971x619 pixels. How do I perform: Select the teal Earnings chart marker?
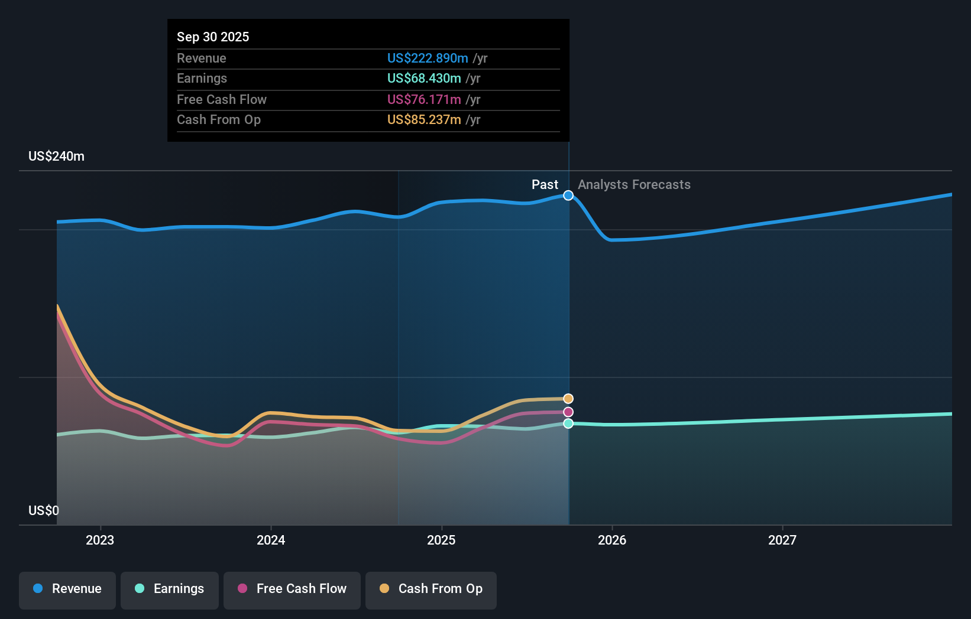tap(568, 423)
